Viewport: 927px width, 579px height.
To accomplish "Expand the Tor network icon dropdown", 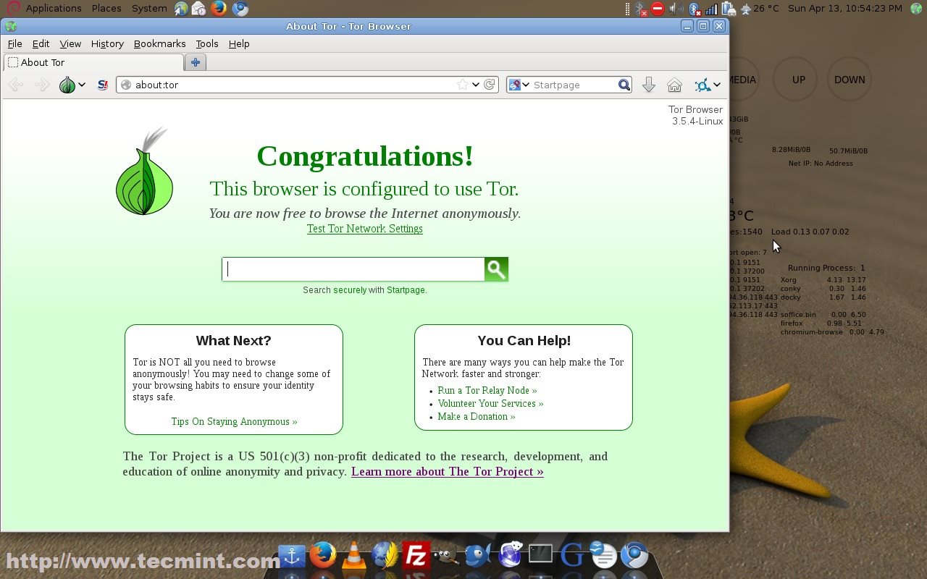I will point(716,85).
